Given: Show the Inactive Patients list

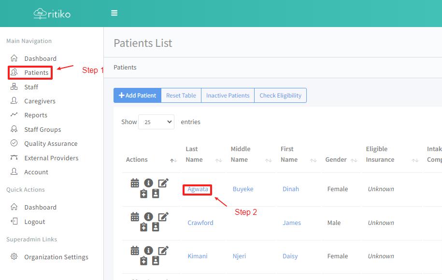Looking at the screenshot, I should pos(228,96).
